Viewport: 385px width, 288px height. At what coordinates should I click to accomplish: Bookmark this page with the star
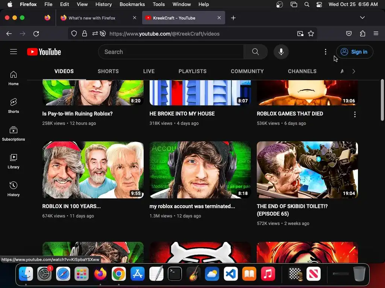point(311,34)
